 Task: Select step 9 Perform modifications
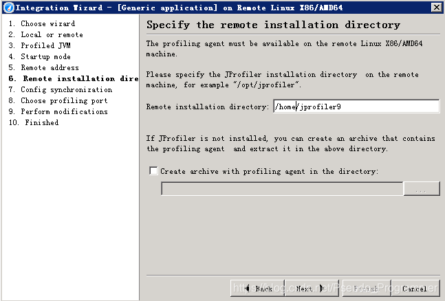[x=58, y=111]
